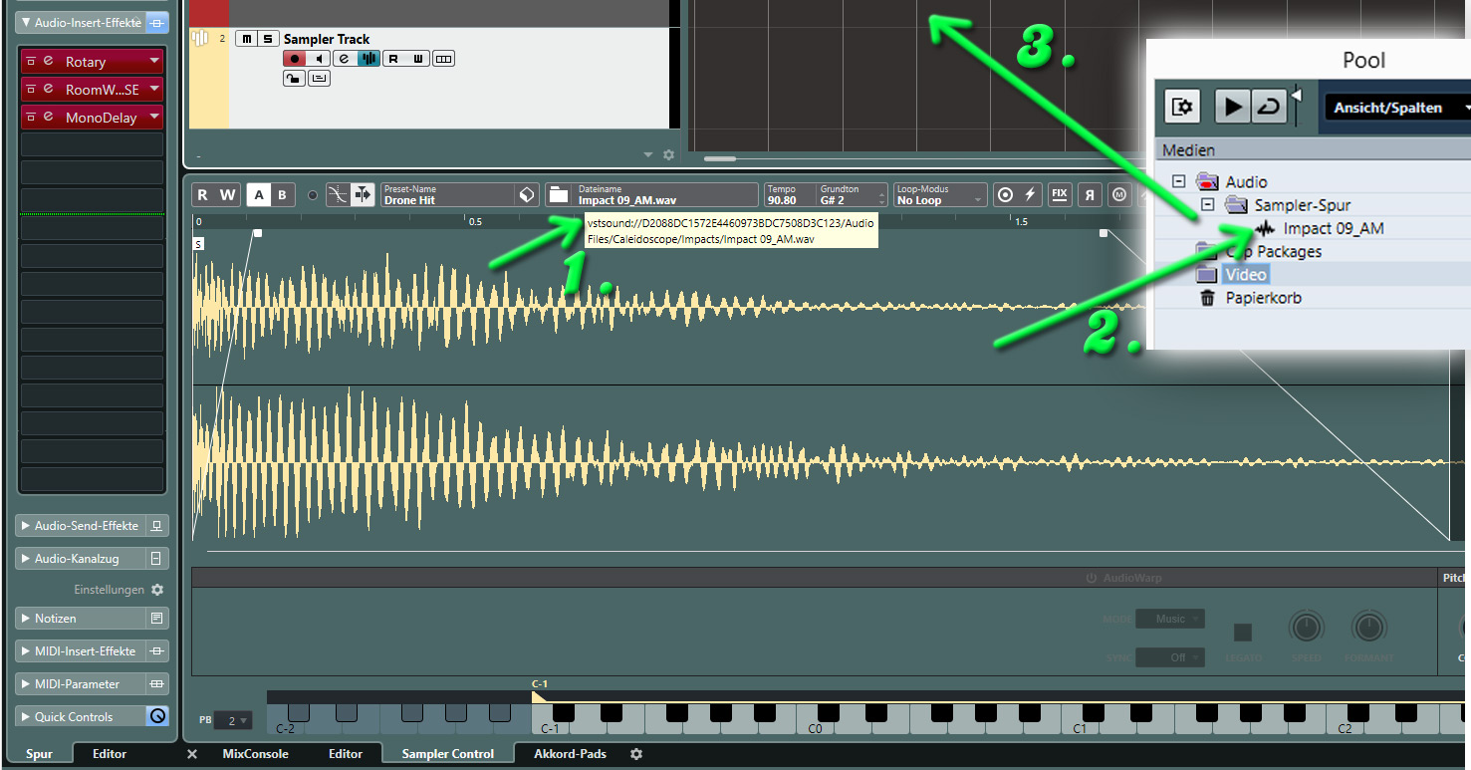Play the selected clip in Pool

click(1233, 106)
